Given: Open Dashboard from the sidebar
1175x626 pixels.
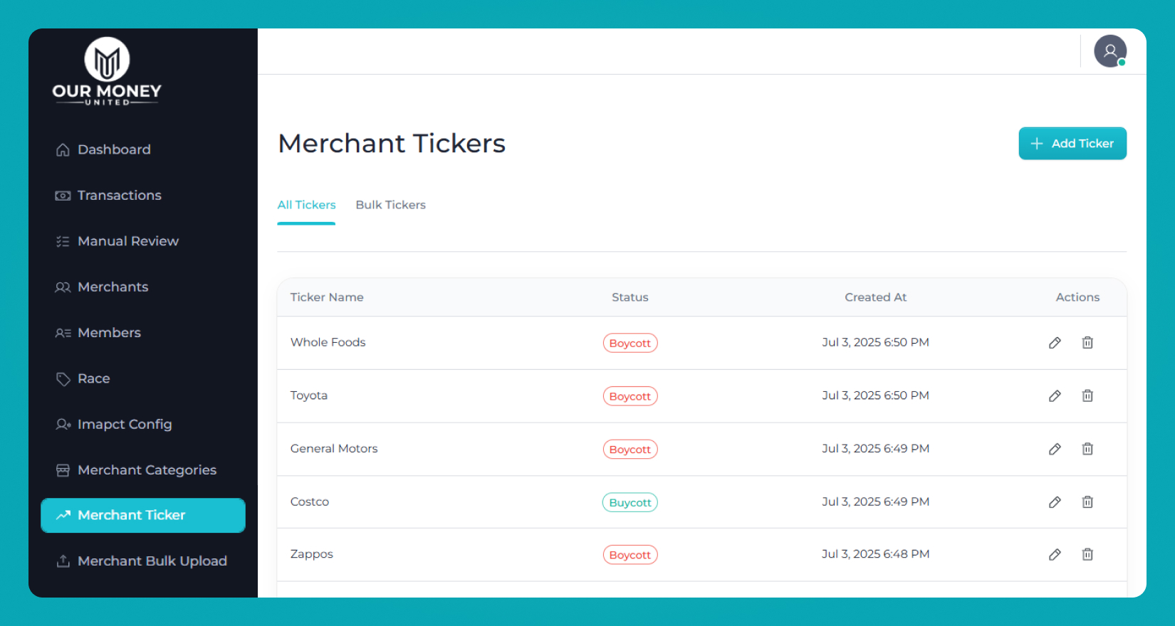Looking at the screenshot, I should (x=114, y=149).
